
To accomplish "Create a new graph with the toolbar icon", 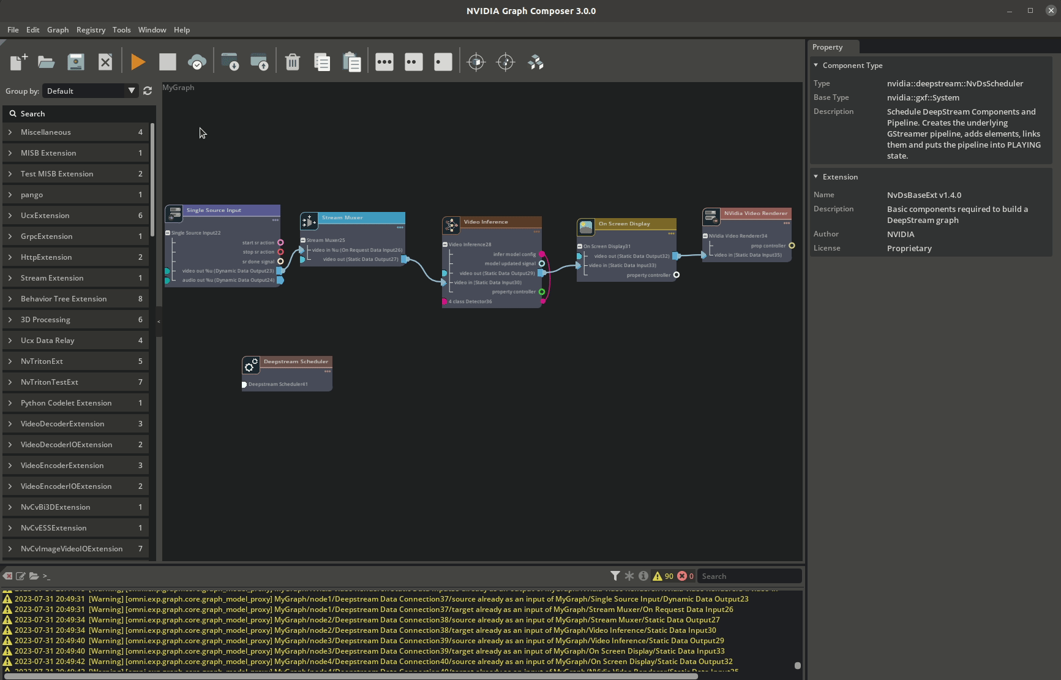I will pos(18,62).
